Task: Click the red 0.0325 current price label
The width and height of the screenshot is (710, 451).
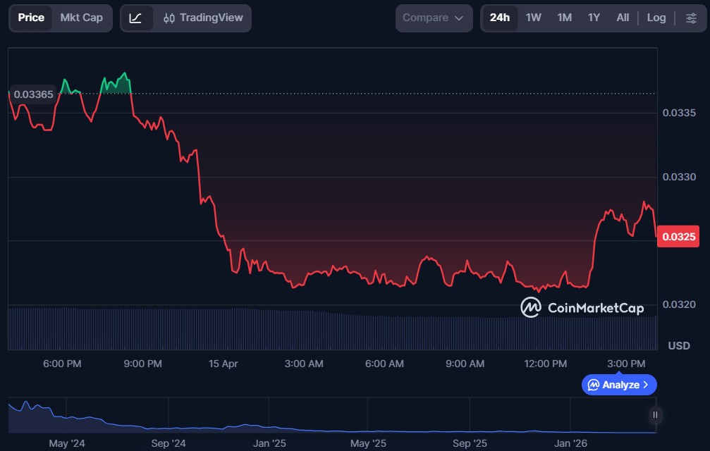Action: point(678,237)
